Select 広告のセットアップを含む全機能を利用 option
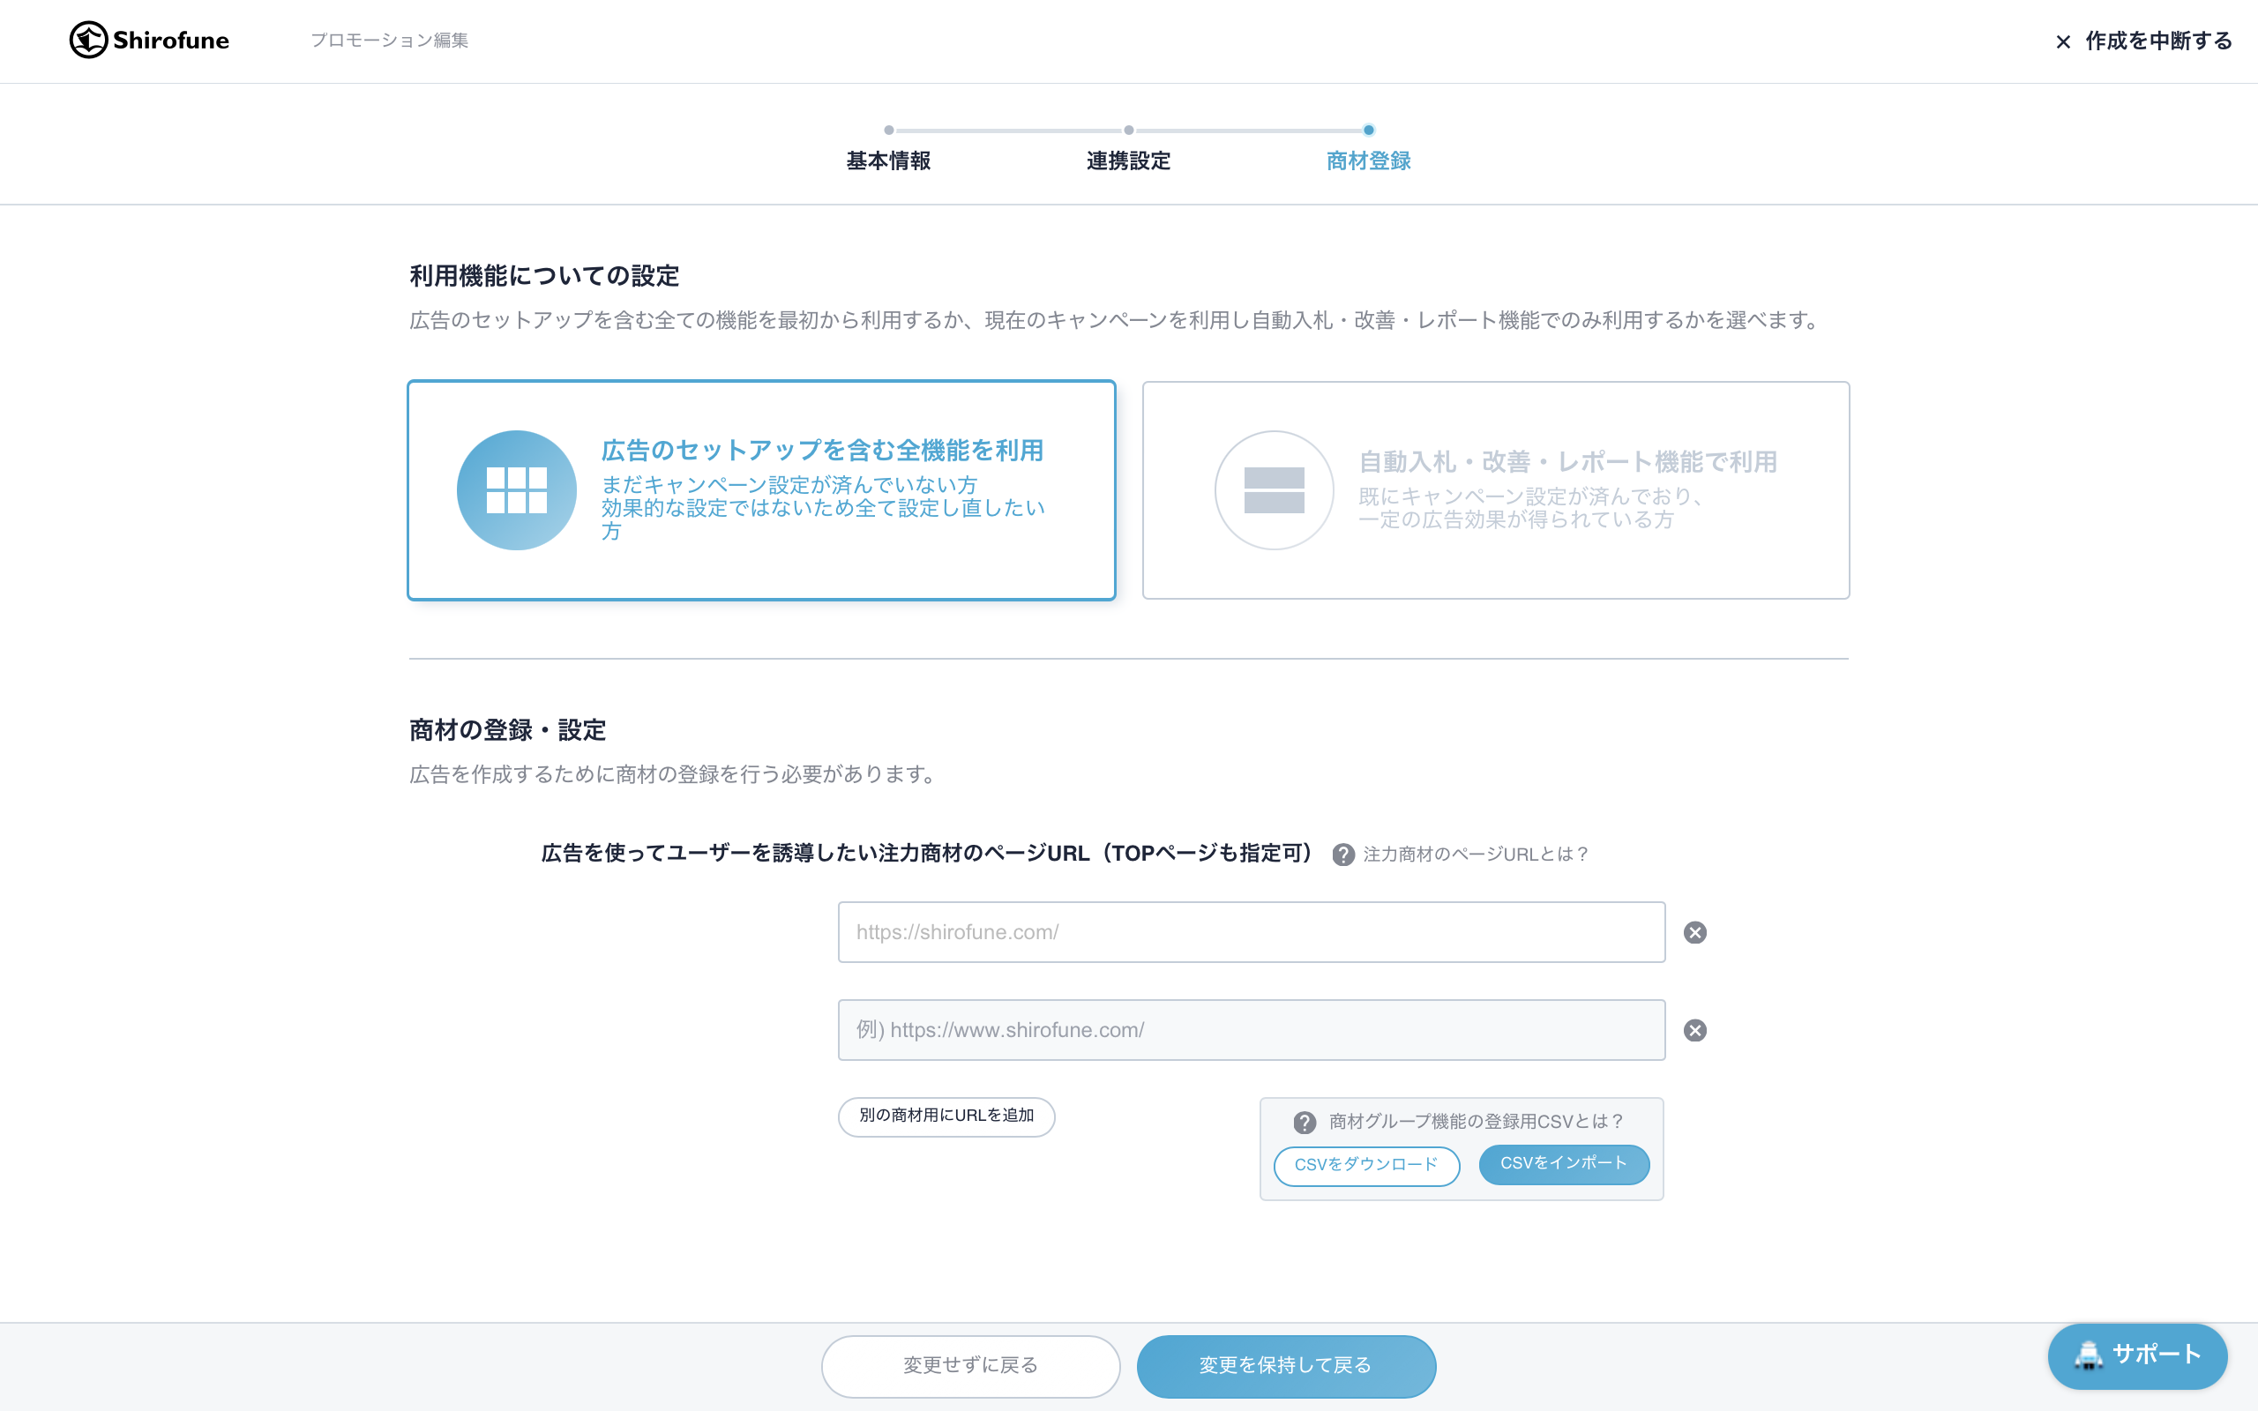The width and height of the screenshot is (2258, 1411). (761, 490)
